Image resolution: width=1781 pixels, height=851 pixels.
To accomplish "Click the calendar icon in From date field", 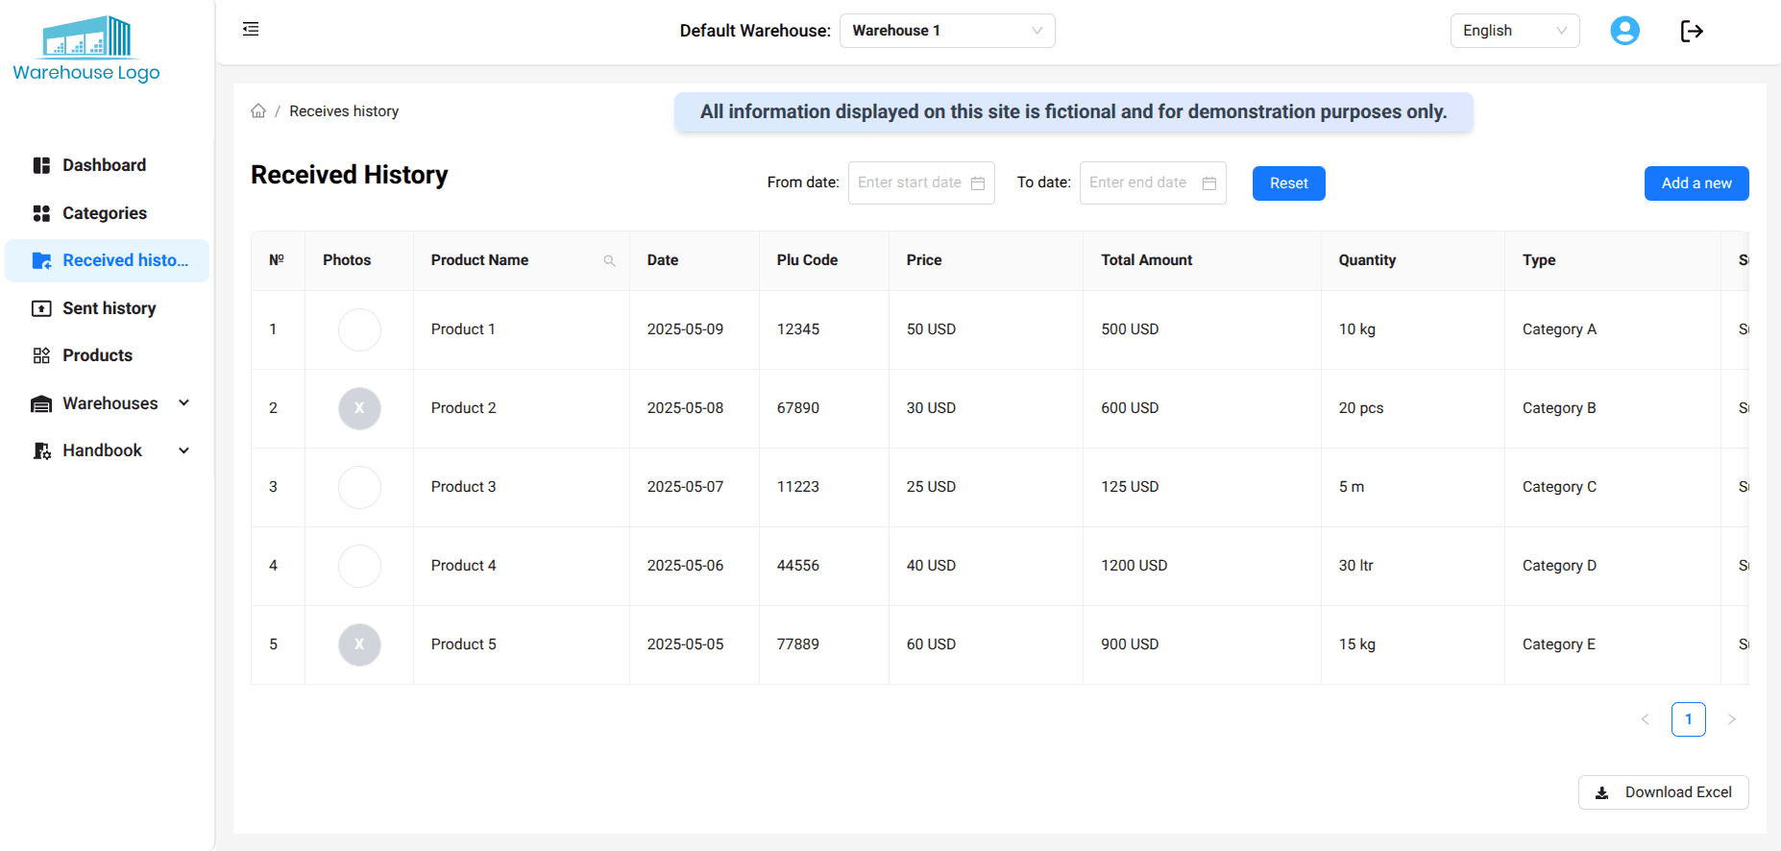I will tap(978, 183).
